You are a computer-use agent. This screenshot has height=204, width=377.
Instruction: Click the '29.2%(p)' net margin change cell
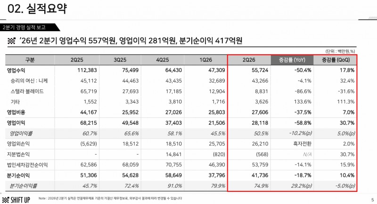302,186
